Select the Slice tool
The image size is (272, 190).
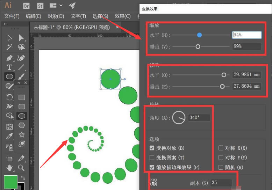click(x=21, y=158)
